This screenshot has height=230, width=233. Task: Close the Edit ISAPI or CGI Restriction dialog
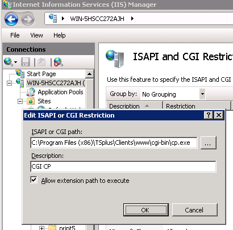[x=219, y=115]
